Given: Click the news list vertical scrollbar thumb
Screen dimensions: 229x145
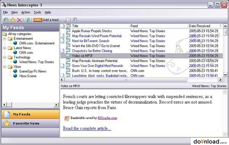Looking at the screenshot, I should [x=225, y=32].
